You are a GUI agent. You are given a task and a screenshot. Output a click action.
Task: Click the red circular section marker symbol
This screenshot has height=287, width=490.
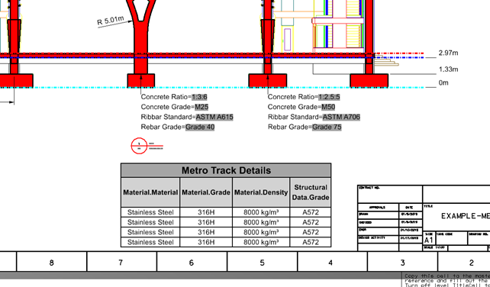[139, 146]
